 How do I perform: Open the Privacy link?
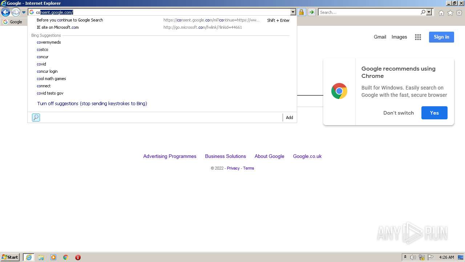coord(233,168)
